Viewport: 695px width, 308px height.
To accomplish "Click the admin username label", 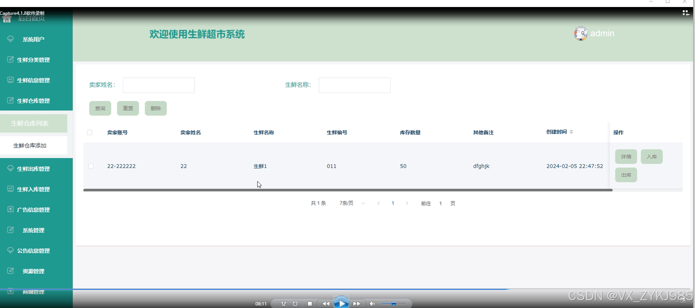I will 602,33.
